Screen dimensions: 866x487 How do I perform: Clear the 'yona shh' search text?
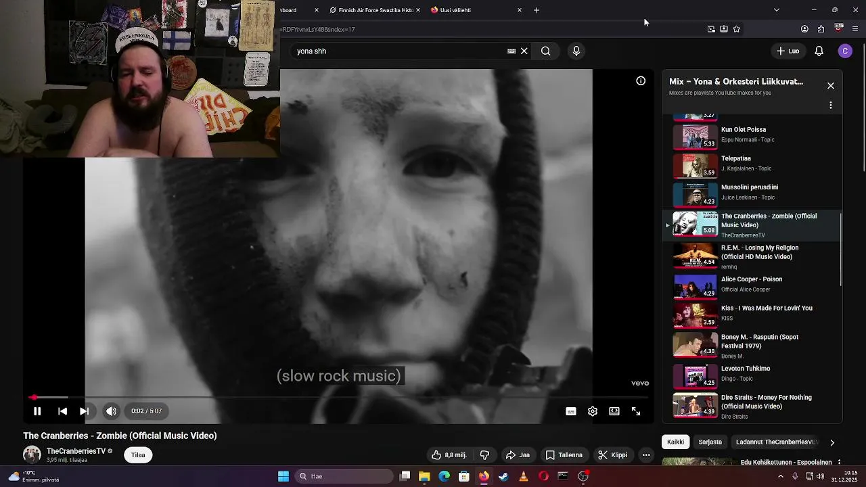pyautogui.click(x=524, y=51)
